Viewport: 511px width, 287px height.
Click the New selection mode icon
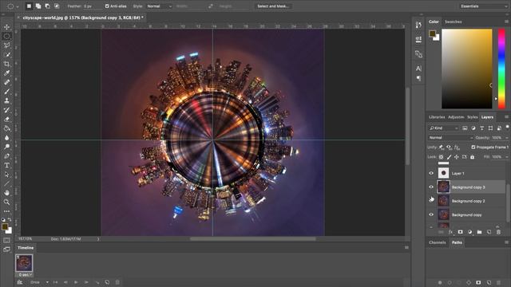tap(29, 6)
